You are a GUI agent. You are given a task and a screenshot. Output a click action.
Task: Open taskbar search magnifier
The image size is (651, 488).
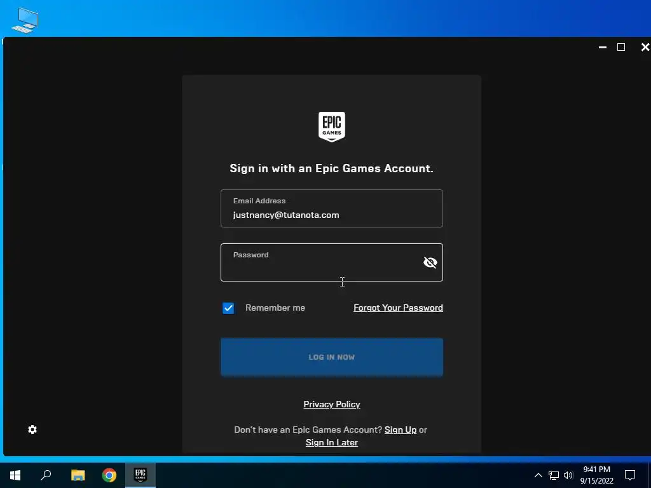point(46,475)
